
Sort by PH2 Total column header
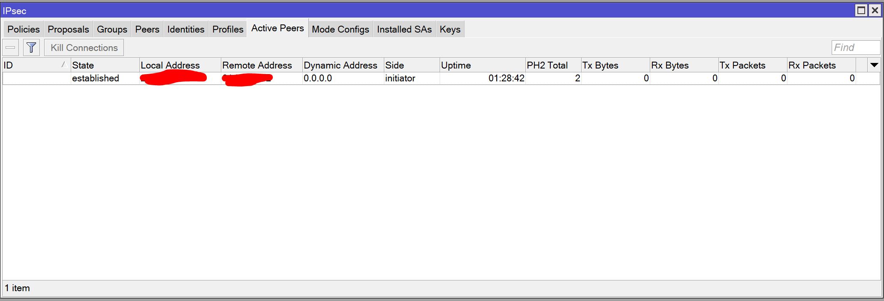tap(553, 65)
